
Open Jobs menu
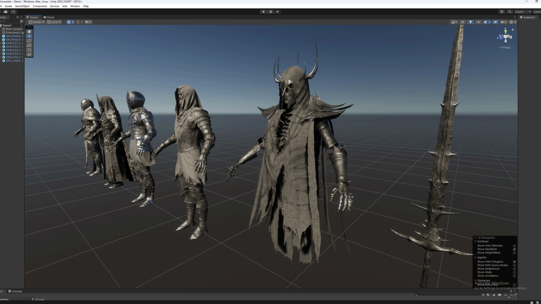click(x=64, y=6)
